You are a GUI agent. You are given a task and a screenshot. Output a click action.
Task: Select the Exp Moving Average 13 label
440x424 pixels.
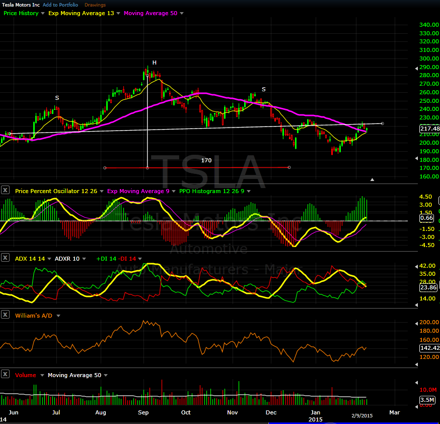[81, 13]
